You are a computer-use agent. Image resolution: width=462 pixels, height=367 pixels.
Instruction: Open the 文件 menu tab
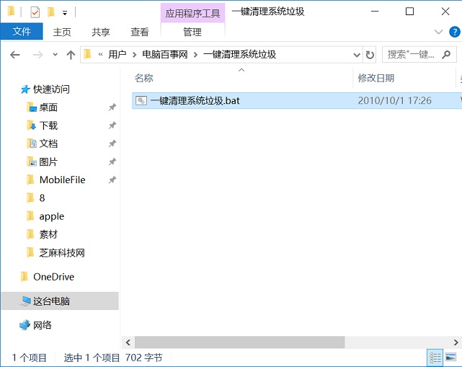tap(22, 31)
